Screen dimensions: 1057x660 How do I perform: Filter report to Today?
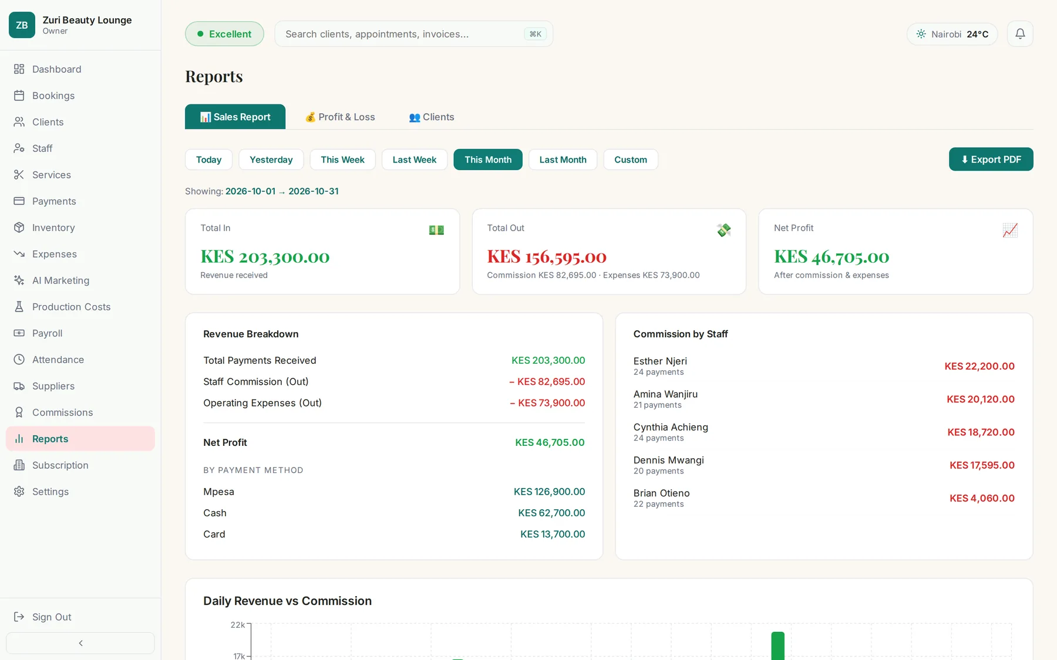pyautogui.click(x=208, y=160)
